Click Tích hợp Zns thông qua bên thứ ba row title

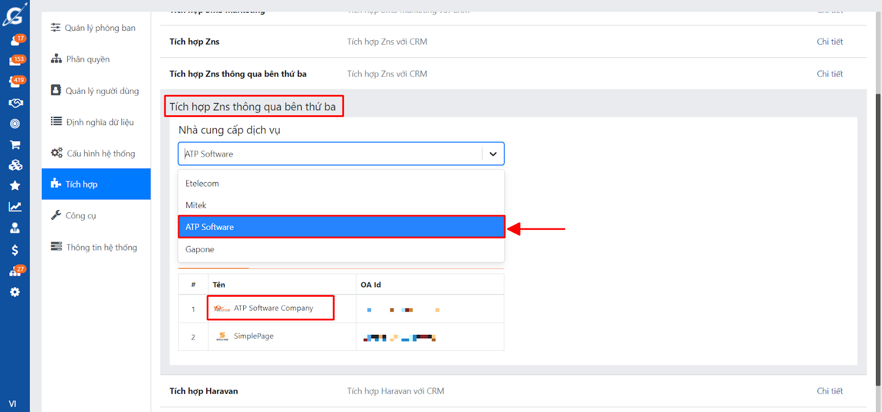(x=238, y=74)
